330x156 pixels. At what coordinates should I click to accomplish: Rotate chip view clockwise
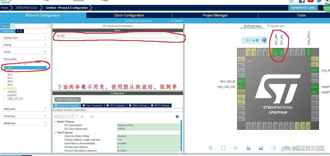[x=248, y=148]
